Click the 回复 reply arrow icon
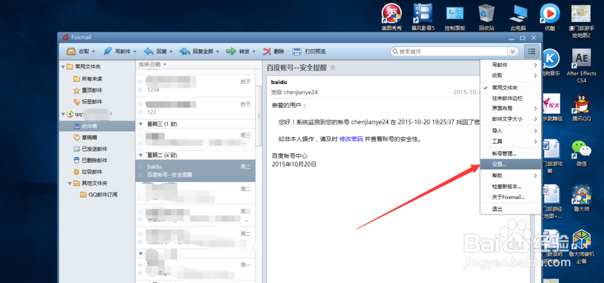Screen dimensions: 604x283 point(149,51)
